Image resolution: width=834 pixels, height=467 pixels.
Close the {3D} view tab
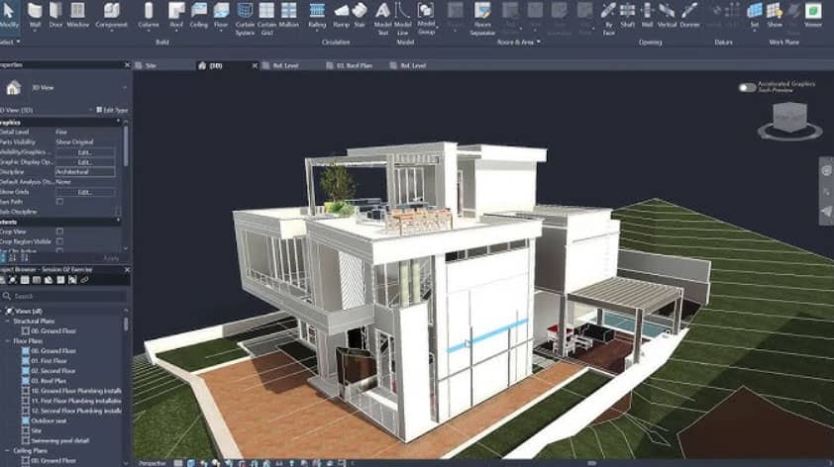click(x=255, y=66)
